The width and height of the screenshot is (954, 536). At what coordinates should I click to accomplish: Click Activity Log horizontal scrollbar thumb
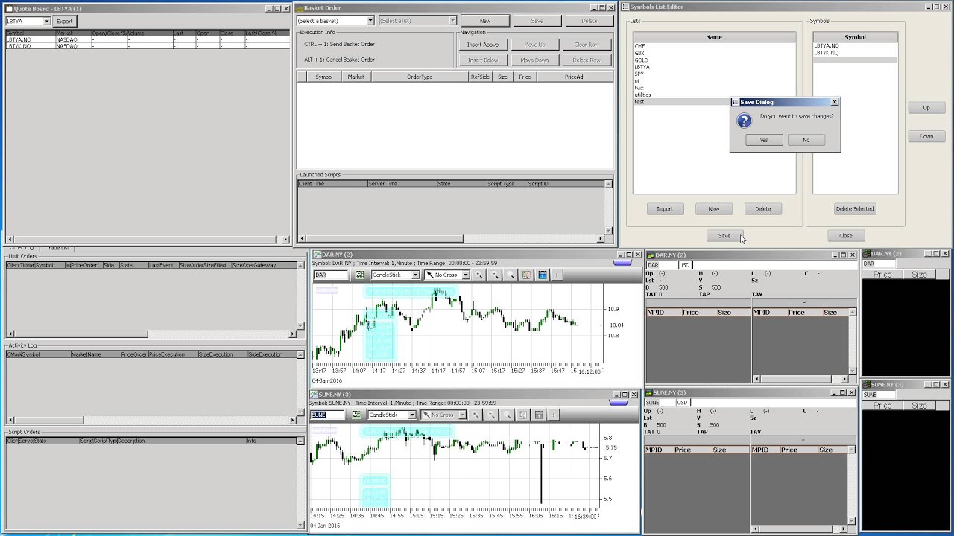click(x=49, y=420)
